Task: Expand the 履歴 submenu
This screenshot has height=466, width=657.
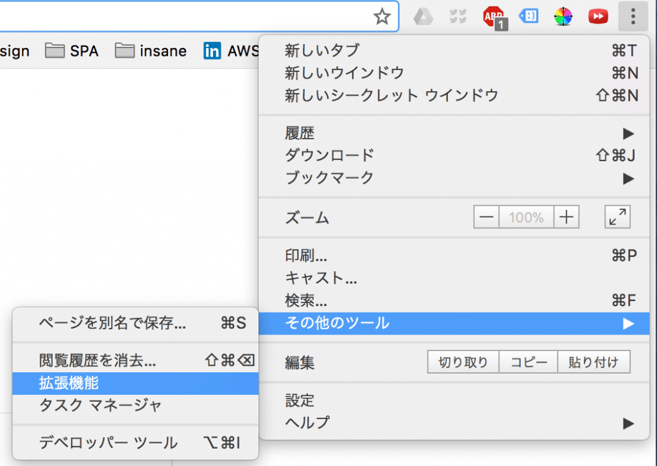Action: 454,134
